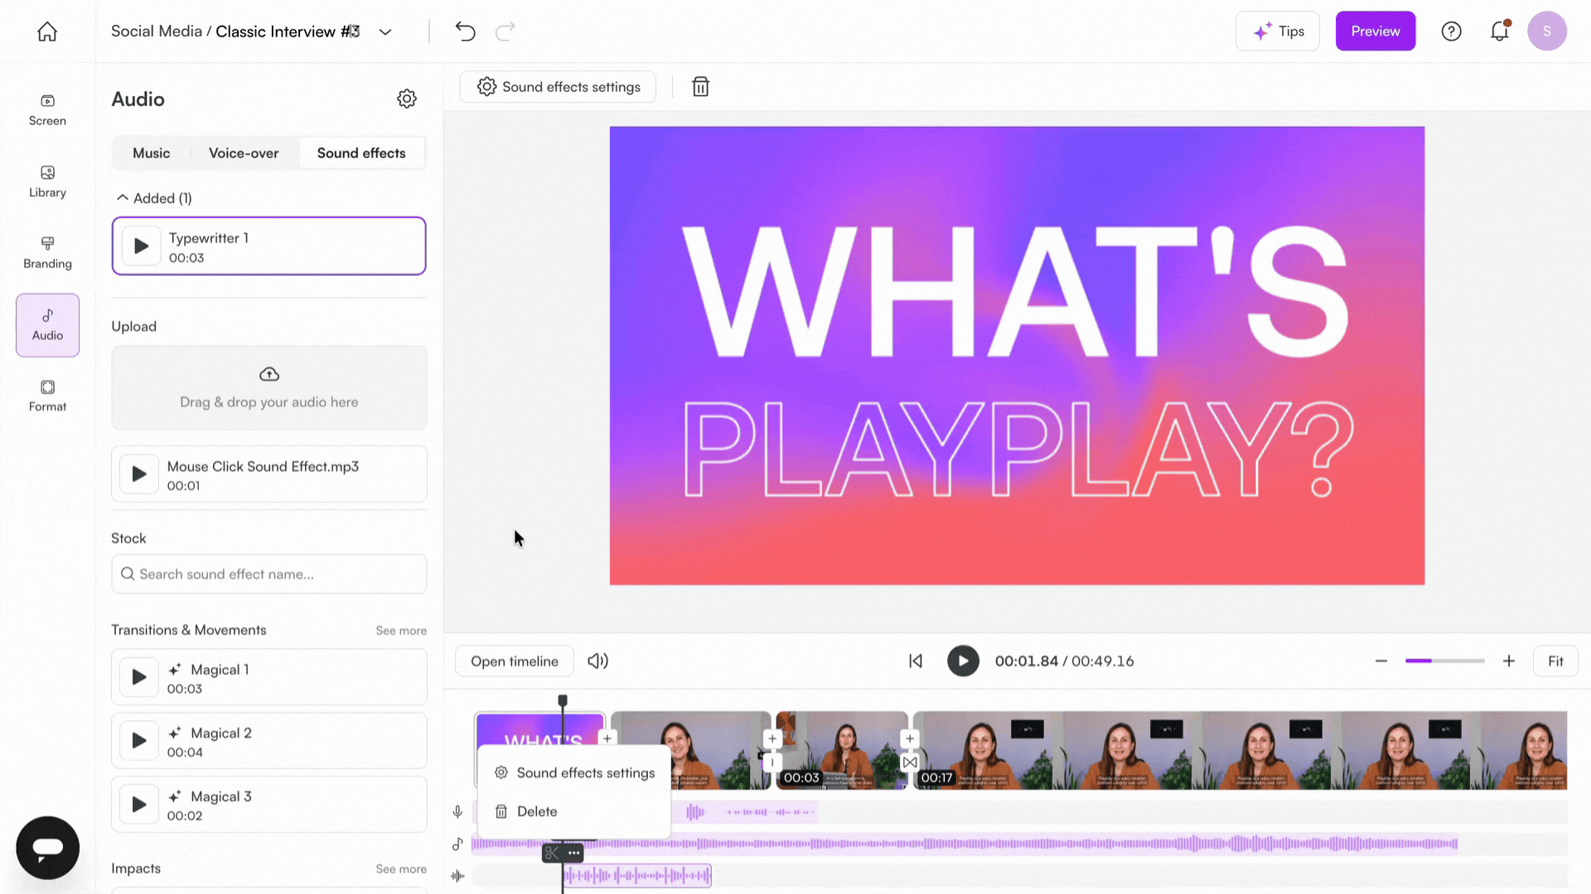This screenshot has width=1591, height=894.
Task: Toggle the volume speaker icon
Action: pos(597,661)
